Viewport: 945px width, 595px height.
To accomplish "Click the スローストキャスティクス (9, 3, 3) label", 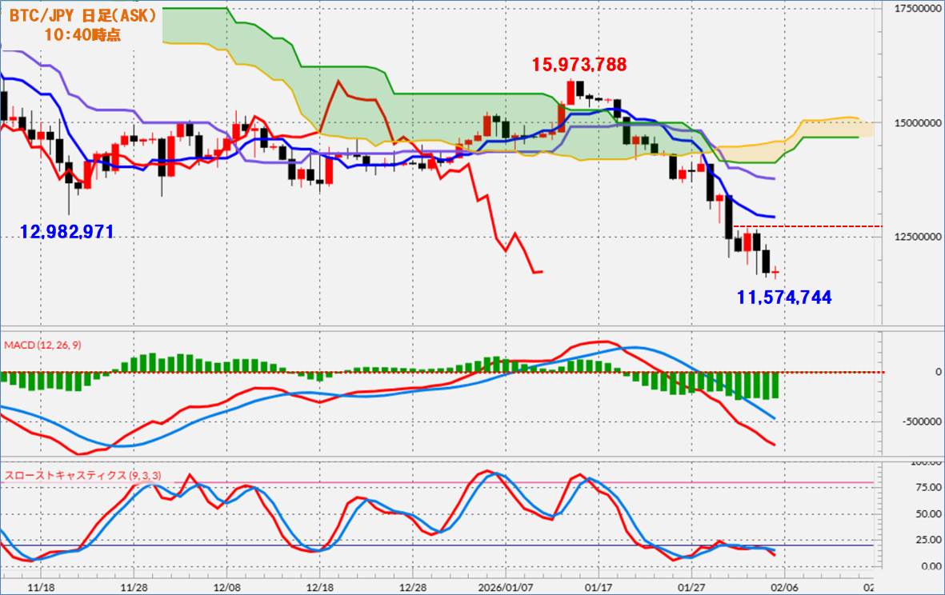I will pos(83,475).
